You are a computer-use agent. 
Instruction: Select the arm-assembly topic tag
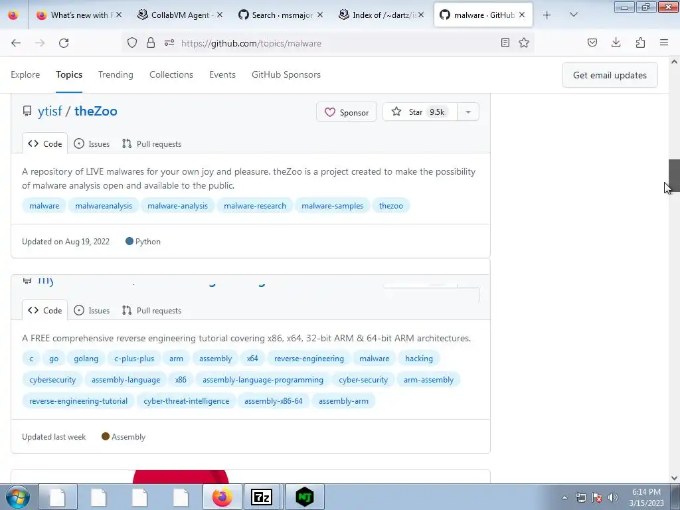(x=428, y=379)
